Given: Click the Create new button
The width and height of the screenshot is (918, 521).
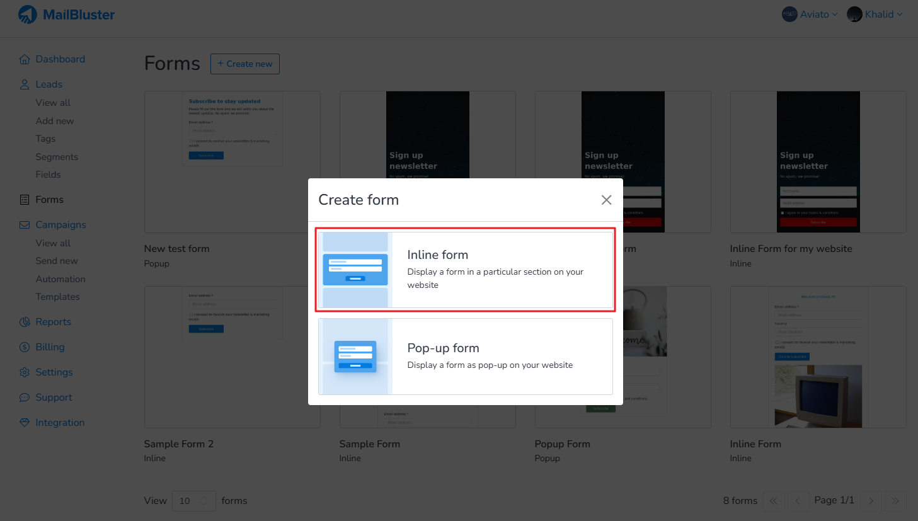Looking at the screenshot, I should point(244,64).
